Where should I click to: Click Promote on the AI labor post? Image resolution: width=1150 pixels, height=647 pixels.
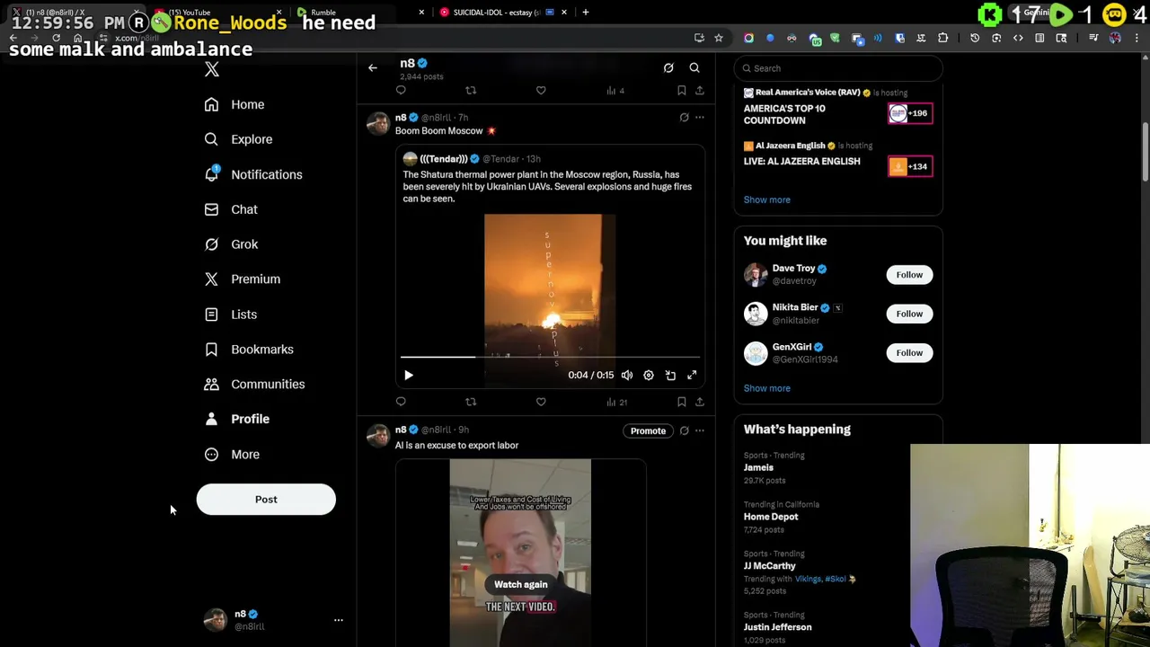tap(648, 431)
